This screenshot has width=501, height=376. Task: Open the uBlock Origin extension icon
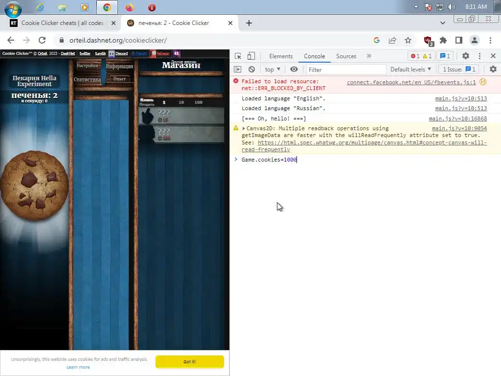pyautogui.click(x=428, y=41)
